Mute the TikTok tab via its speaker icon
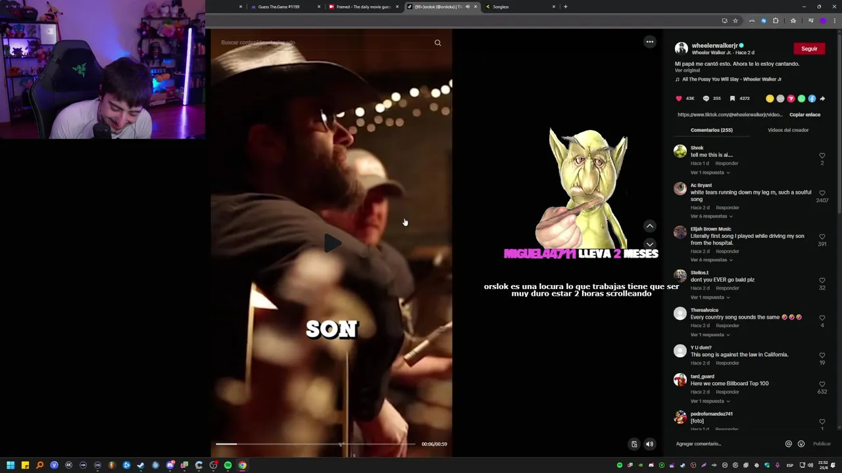This screenshot has width=842, height=473. [467, 7]
